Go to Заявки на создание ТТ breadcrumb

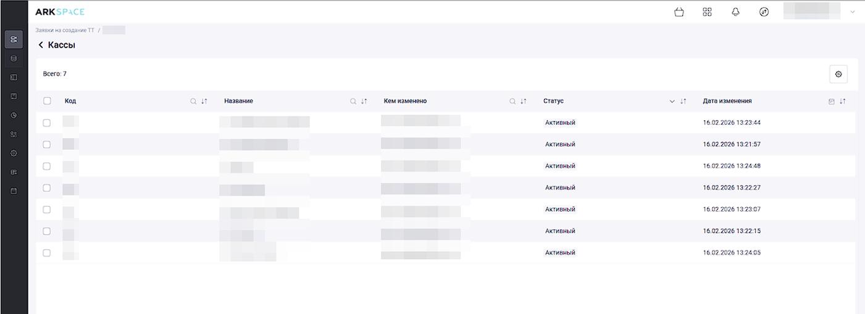65,31
